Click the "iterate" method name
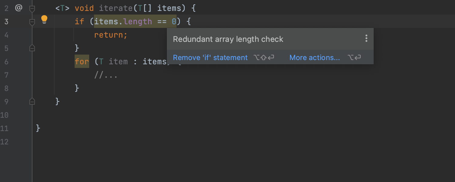 (x=116, y=8)
